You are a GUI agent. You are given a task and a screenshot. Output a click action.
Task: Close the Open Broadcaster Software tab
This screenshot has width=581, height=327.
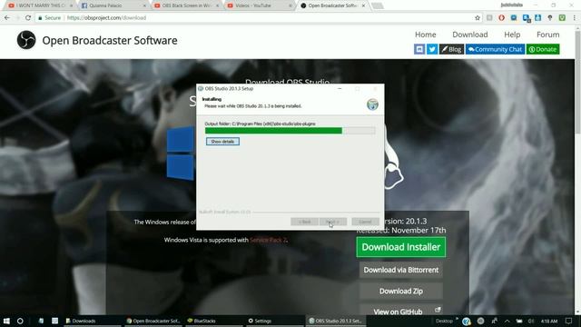363,5
